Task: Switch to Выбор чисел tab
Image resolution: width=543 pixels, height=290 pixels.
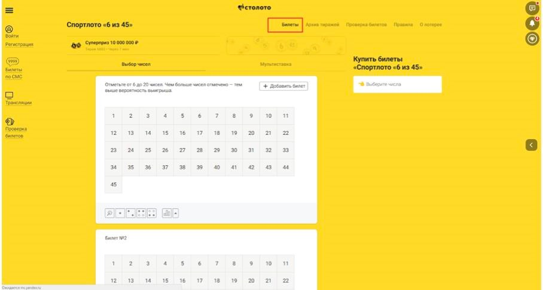Action: (136, 64)
